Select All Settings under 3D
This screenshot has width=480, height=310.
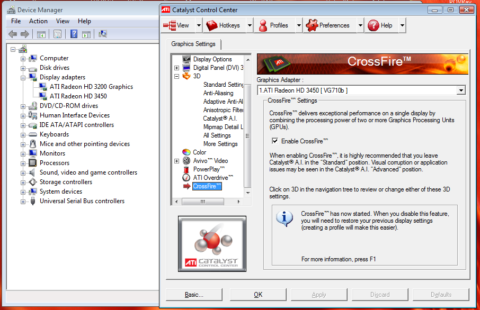(217, 135)
